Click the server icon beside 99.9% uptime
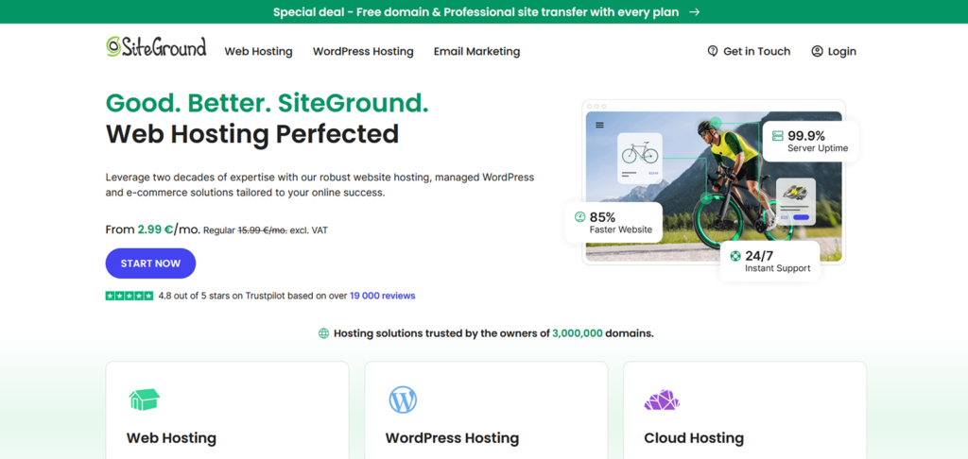This screenshot has height=459, width=968. pyautogui.click(x=778, y=136)
